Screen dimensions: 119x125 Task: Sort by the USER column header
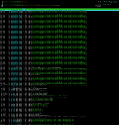click(4, 9)
